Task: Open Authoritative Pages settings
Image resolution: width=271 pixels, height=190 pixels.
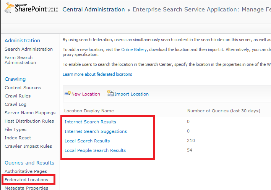Action: tap(26, 171)
